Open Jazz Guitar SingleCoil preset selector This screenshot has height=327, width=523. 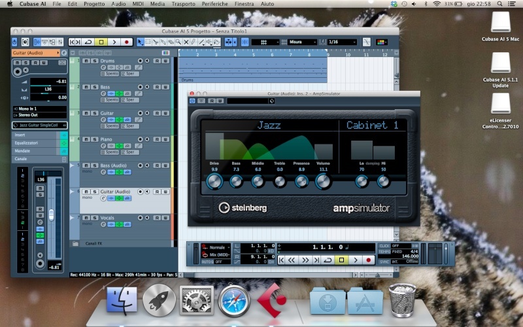[x=39, y=125]
